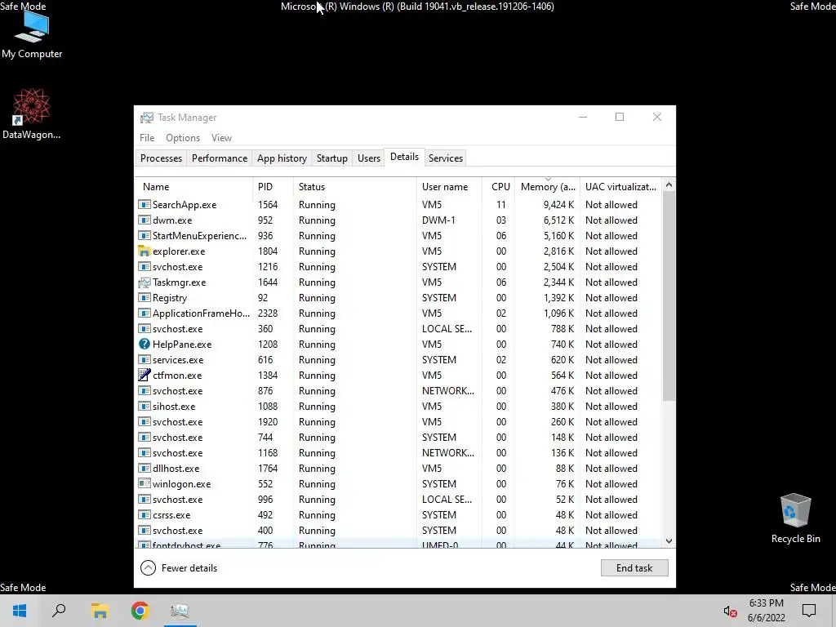Click the UMFD-0 user name cell

pos(440,545)
